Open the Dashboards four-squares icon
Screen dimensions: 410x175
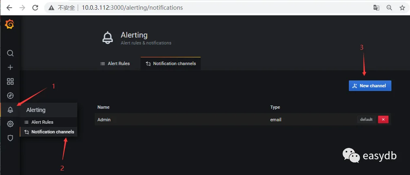pos(10,82)
